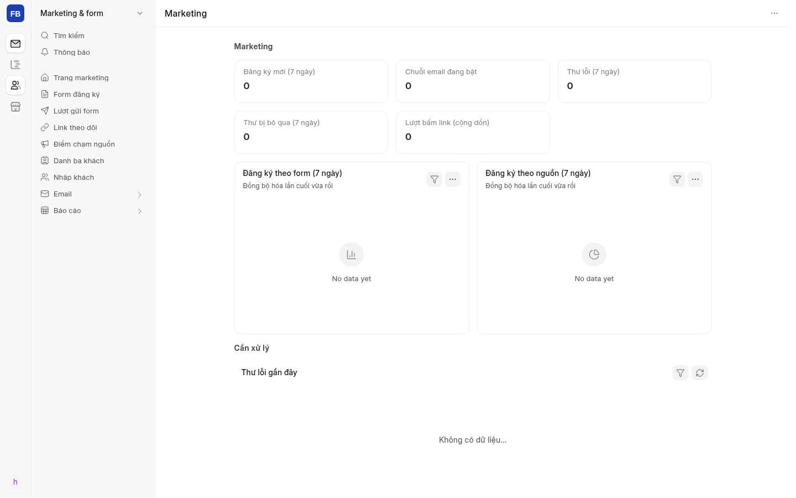Expand the Email submenu
Image resolution: width=796 pixels, height=498 pixels.
(140, 194)
